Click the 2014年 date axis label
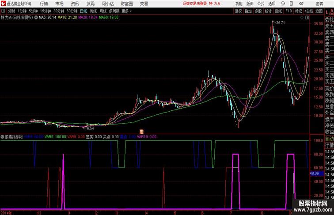334x215 pixels. point(6,213)
